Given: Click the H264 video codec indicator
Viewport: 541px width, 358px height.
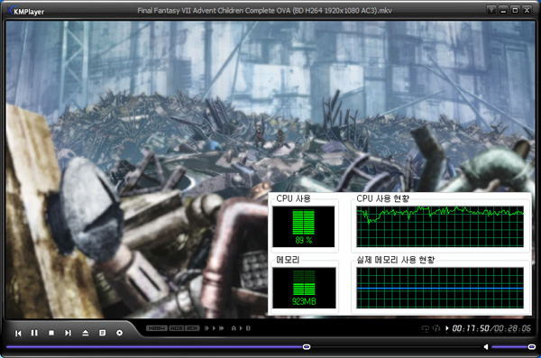Looking at the screenshot, I should (157, 328).
